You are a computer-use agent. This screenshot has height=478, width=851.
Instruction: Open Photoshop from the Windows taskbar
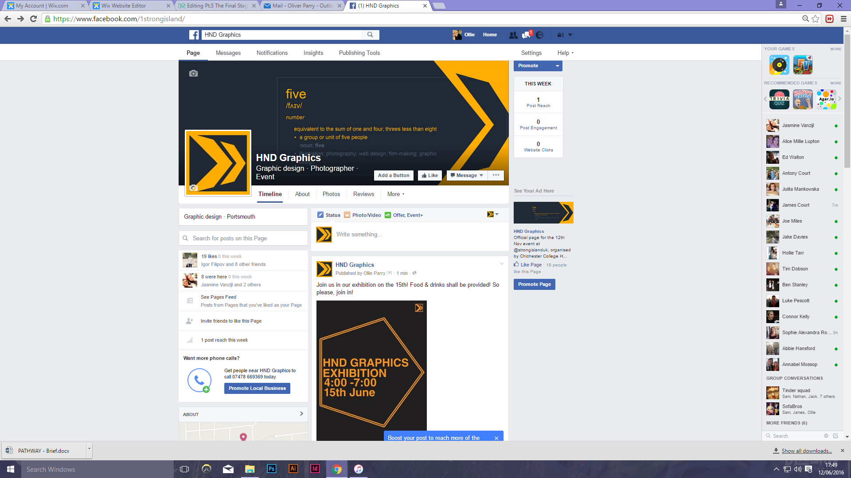[272, 469]
